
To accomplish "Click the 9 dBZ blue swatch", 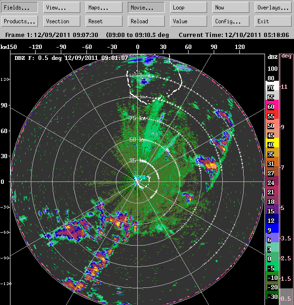I will (x=272, y=229).
